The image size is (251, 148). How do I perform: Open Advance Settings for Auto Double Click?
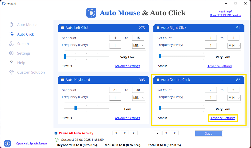(223, 118)
